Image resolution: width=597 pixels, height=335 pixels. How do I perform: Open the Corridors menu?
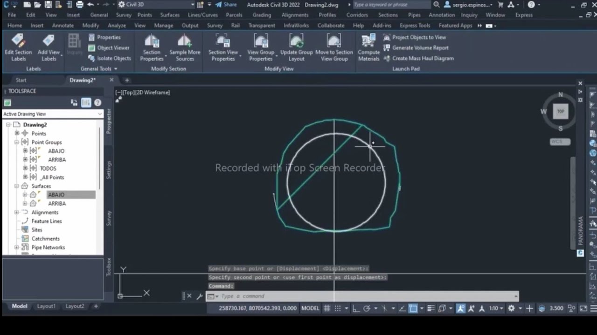click(x=357, y=15)
